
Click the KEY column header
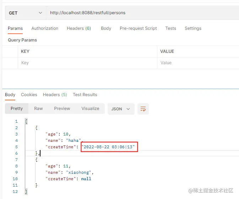[25, 51]
